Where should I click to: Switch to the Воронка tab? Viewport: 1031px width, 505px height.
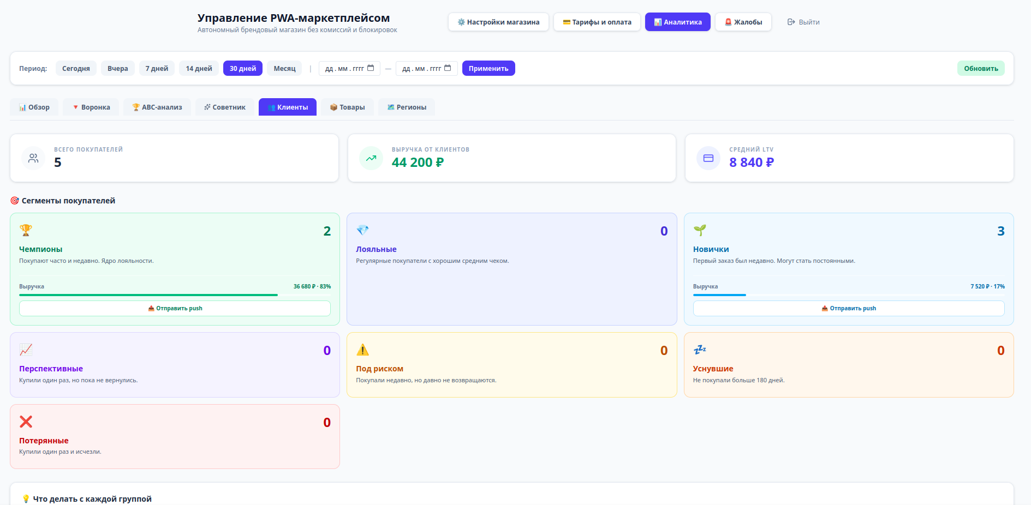point(91,107)
